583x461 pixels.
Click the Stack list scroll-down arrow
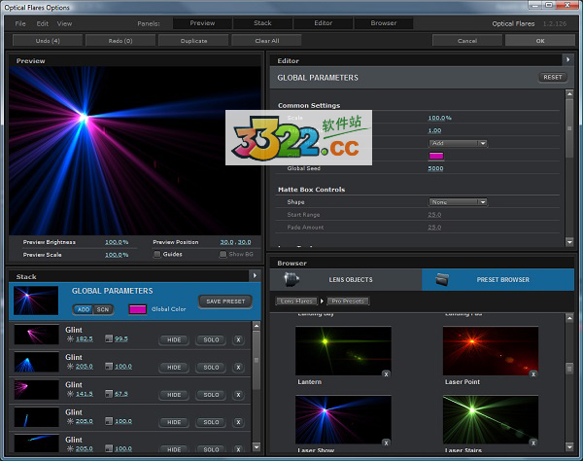[257, 446]
